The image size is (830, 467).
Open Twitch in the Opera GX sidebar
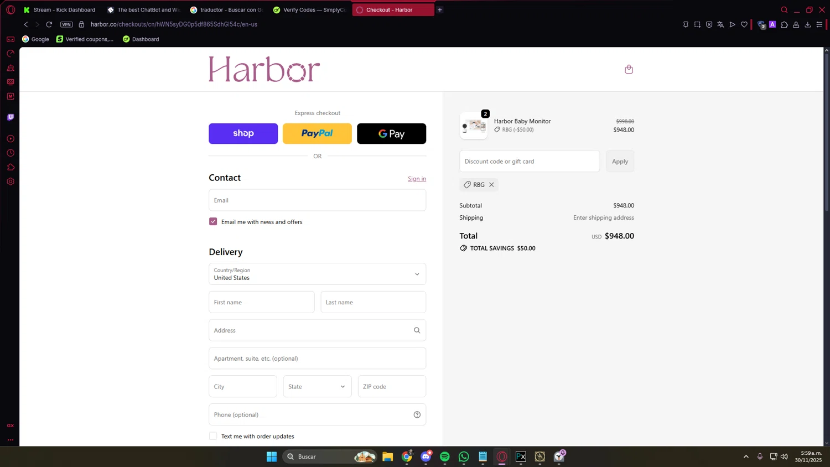(x=11, y=117)
